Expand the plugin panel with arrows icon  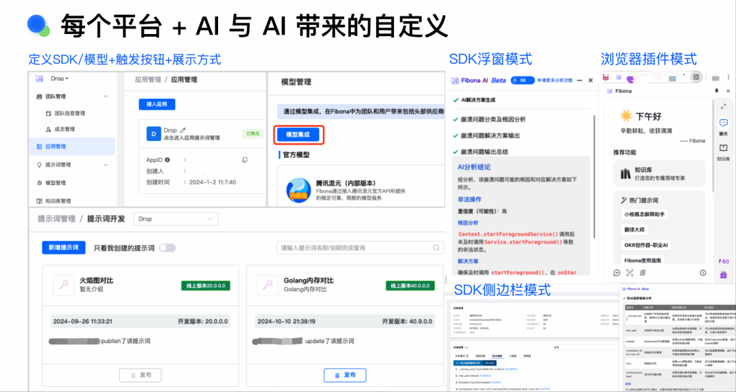click(723, 106)
